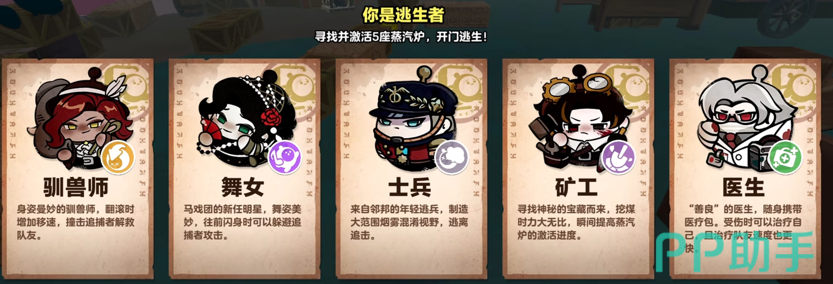Click the Doctor green medkit skill icon

tap(785, 157)
